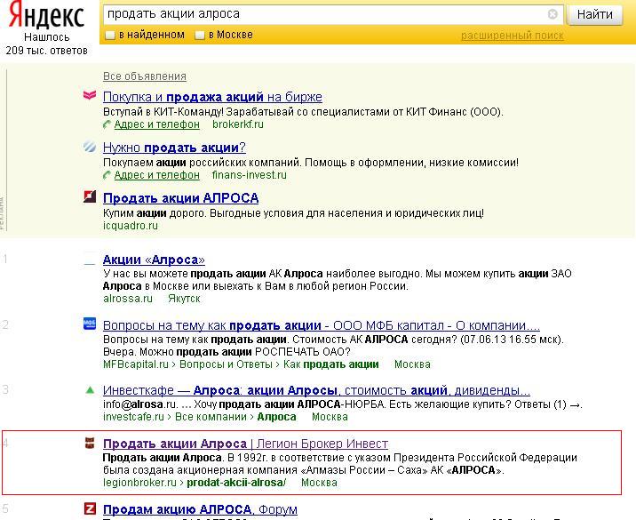636x520 pixels.
Task: Open 'Нужно продать акции?' ad link
Action: (x=174, y=148)
